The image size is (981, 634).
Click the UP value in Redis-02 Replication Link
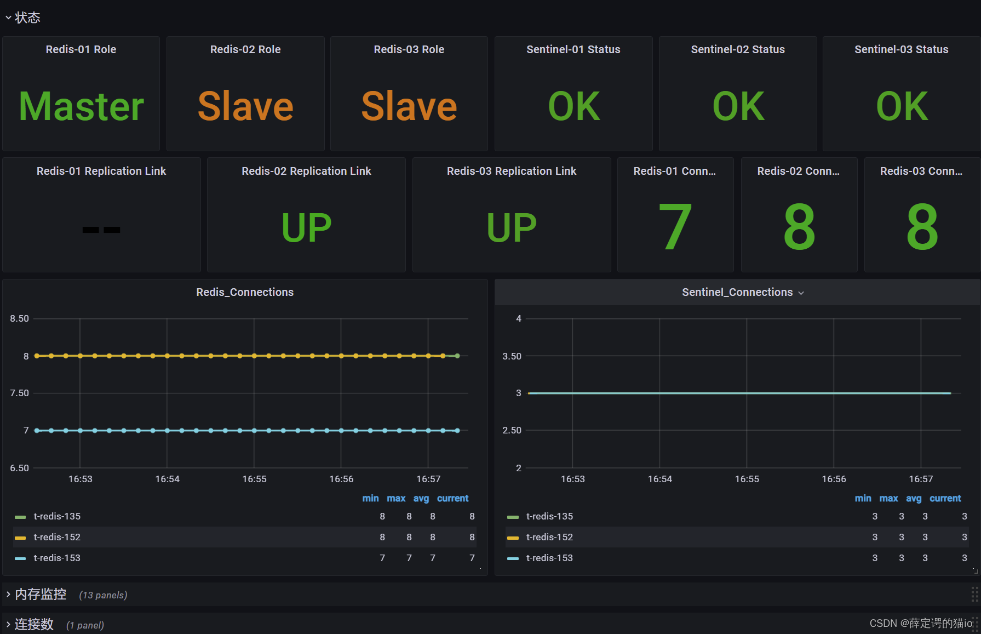tap(306, 227)
